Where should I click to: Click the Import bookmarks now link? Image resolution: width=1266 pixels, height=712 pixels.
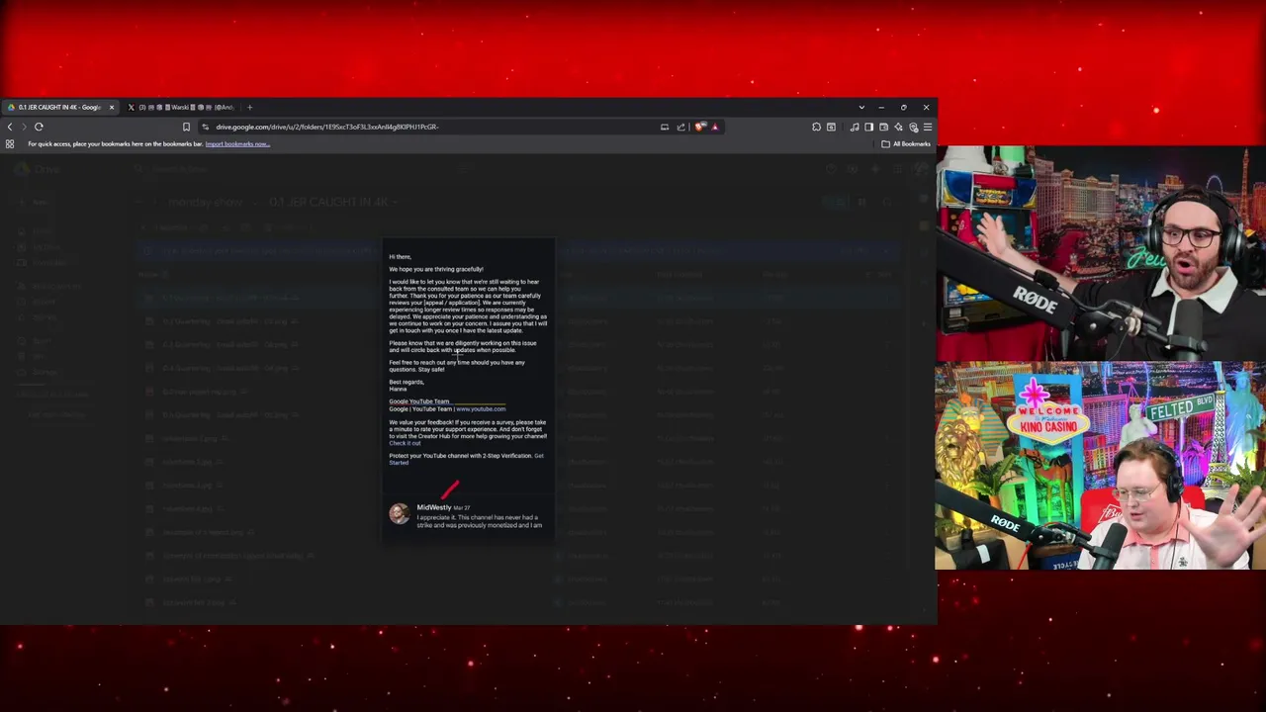tap(237, 144)
